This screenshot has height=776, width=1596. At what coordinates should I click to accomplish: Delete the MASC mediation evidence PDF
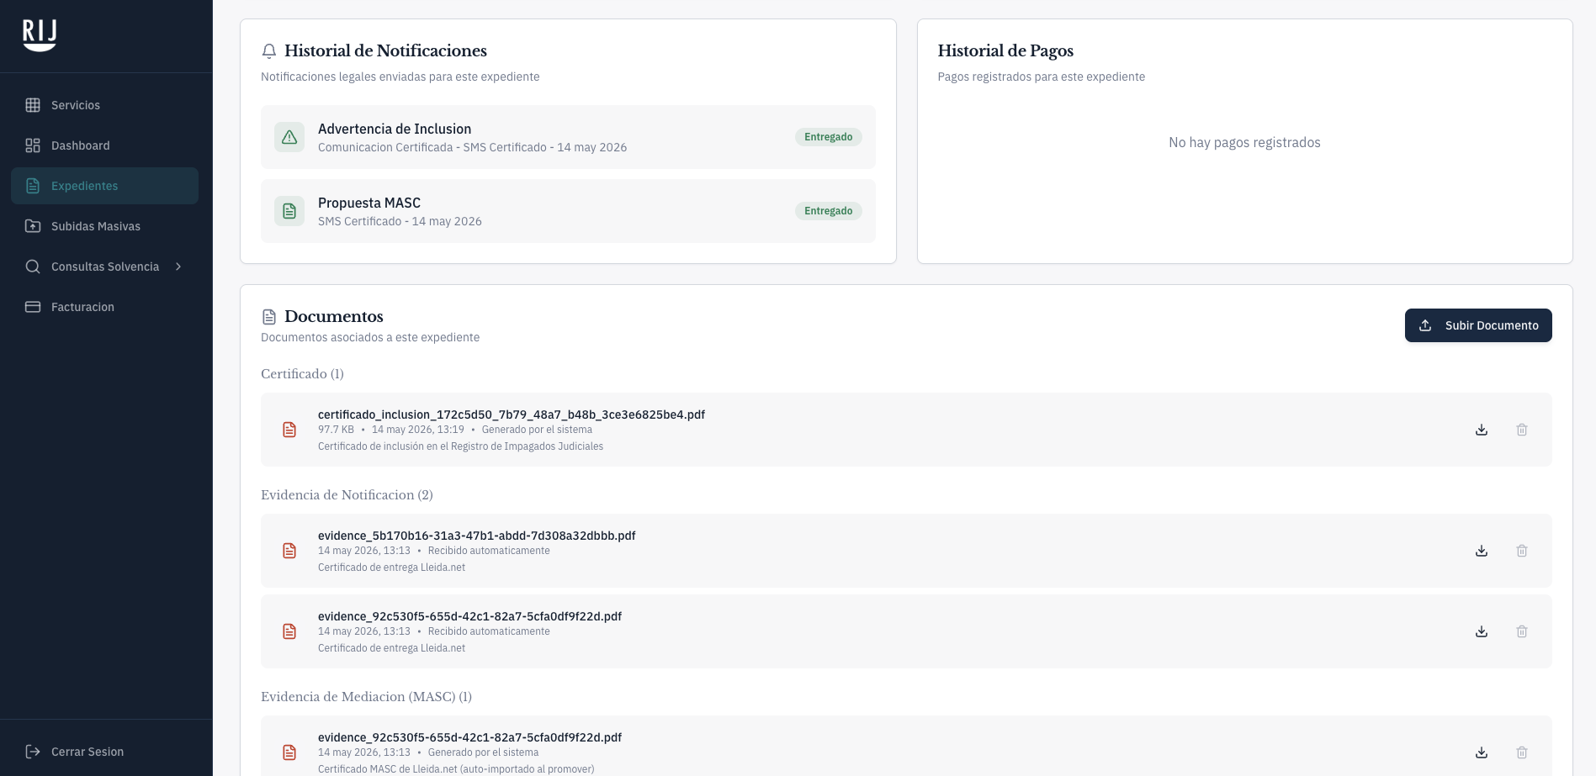pos(1522,752)
